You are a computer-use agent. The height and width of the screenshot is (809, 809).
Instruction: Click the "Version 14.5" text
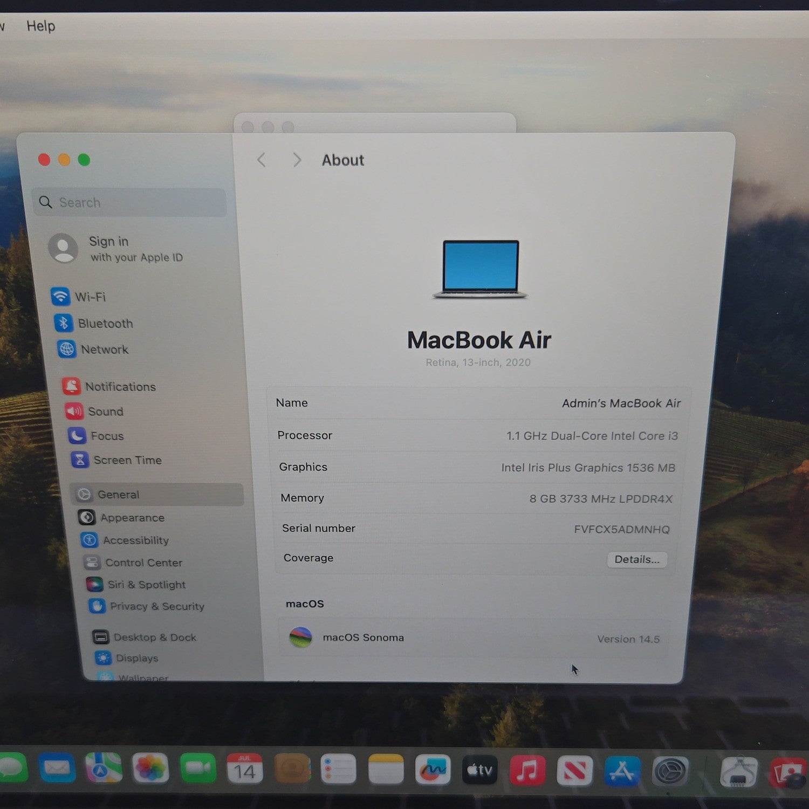tap(628, 639)
